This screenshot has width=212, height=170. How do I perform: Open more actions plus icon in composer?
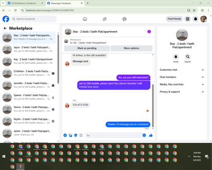tap(65, 135)
